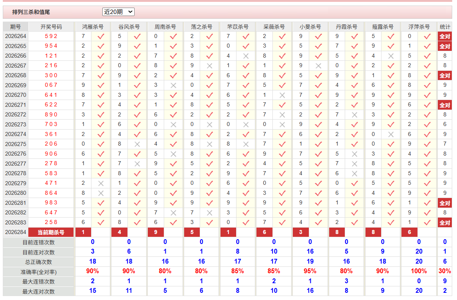Image resolution: width=457 pixels, height=300 pixels.
Task: Click the red current kill number under 采薇杀号
Action: click(264, 232)
